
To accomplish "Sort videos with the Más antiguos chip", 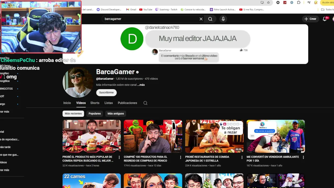I will tap(116, 114).
